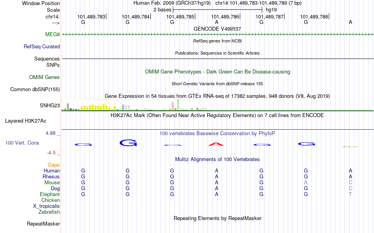The height and width of the screenshot is (233, 374).
Task: Click the 2 bases scale bar
Action: click(x=218, y=10)
